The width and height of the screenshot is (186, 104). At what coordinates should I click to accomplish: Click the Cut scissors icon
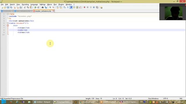25,8
